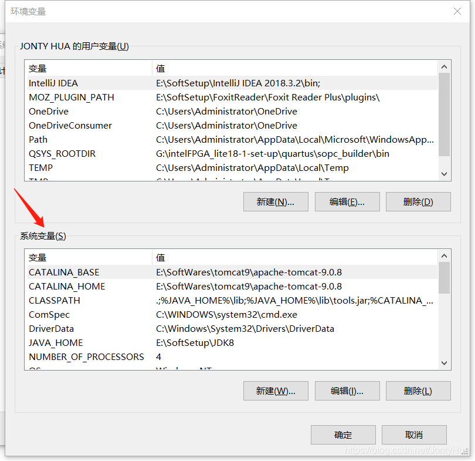Click 删除(D) to delete user variable
Image resolution: width=475 pixels, height=461 pixels.
click(418, 201)
